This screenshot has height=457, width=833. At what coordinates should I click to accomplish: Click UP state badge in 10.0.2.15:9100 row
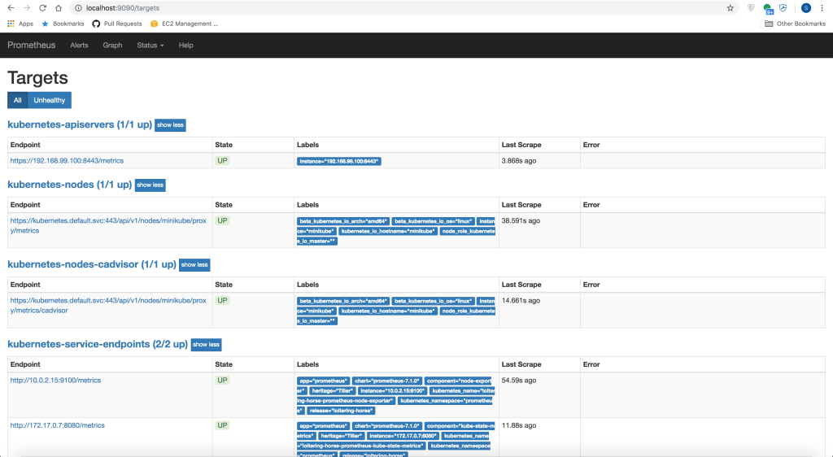[x=222, y=381]
